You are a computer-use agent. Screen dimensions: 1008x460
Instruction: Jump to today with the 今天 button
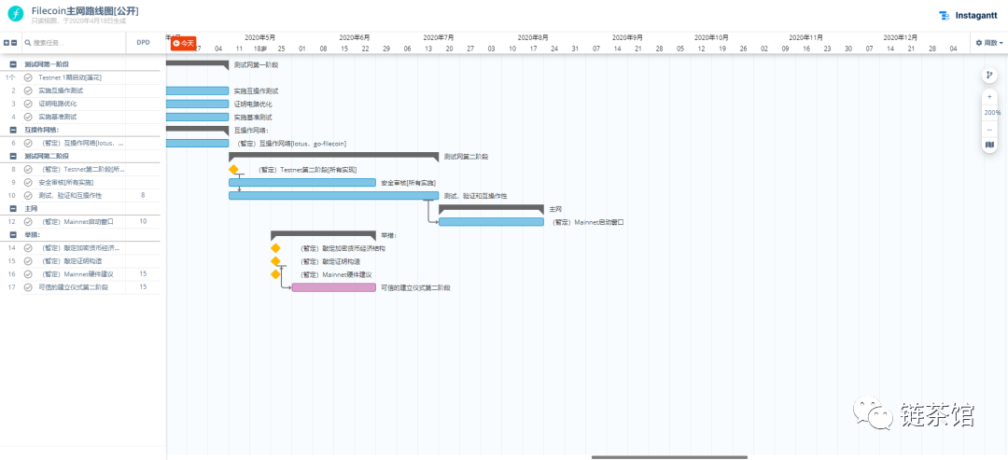pos(183,43)
